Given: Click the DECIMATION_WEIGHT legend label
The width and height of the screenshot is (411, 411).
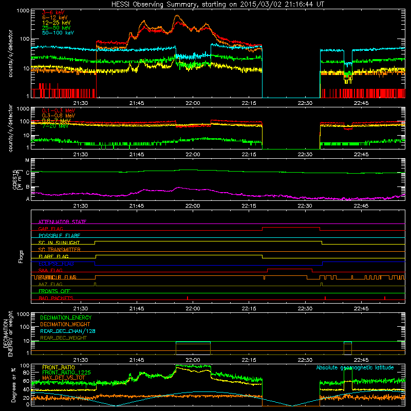Looking at the screenshot, I should 65,324.
